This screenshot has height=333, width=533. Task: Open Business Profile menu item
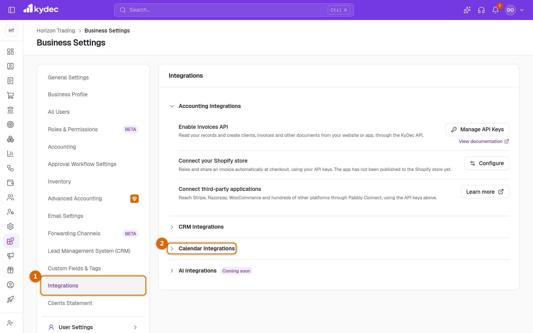click(93, 94)
